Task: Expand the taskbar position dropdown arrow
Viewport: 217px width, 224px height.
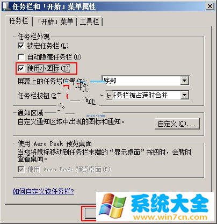Action: (x=184, y=81)
